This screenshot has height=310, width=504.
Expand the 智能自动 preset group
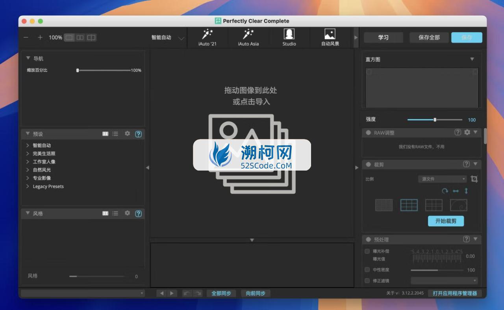(x=28, y=145)
